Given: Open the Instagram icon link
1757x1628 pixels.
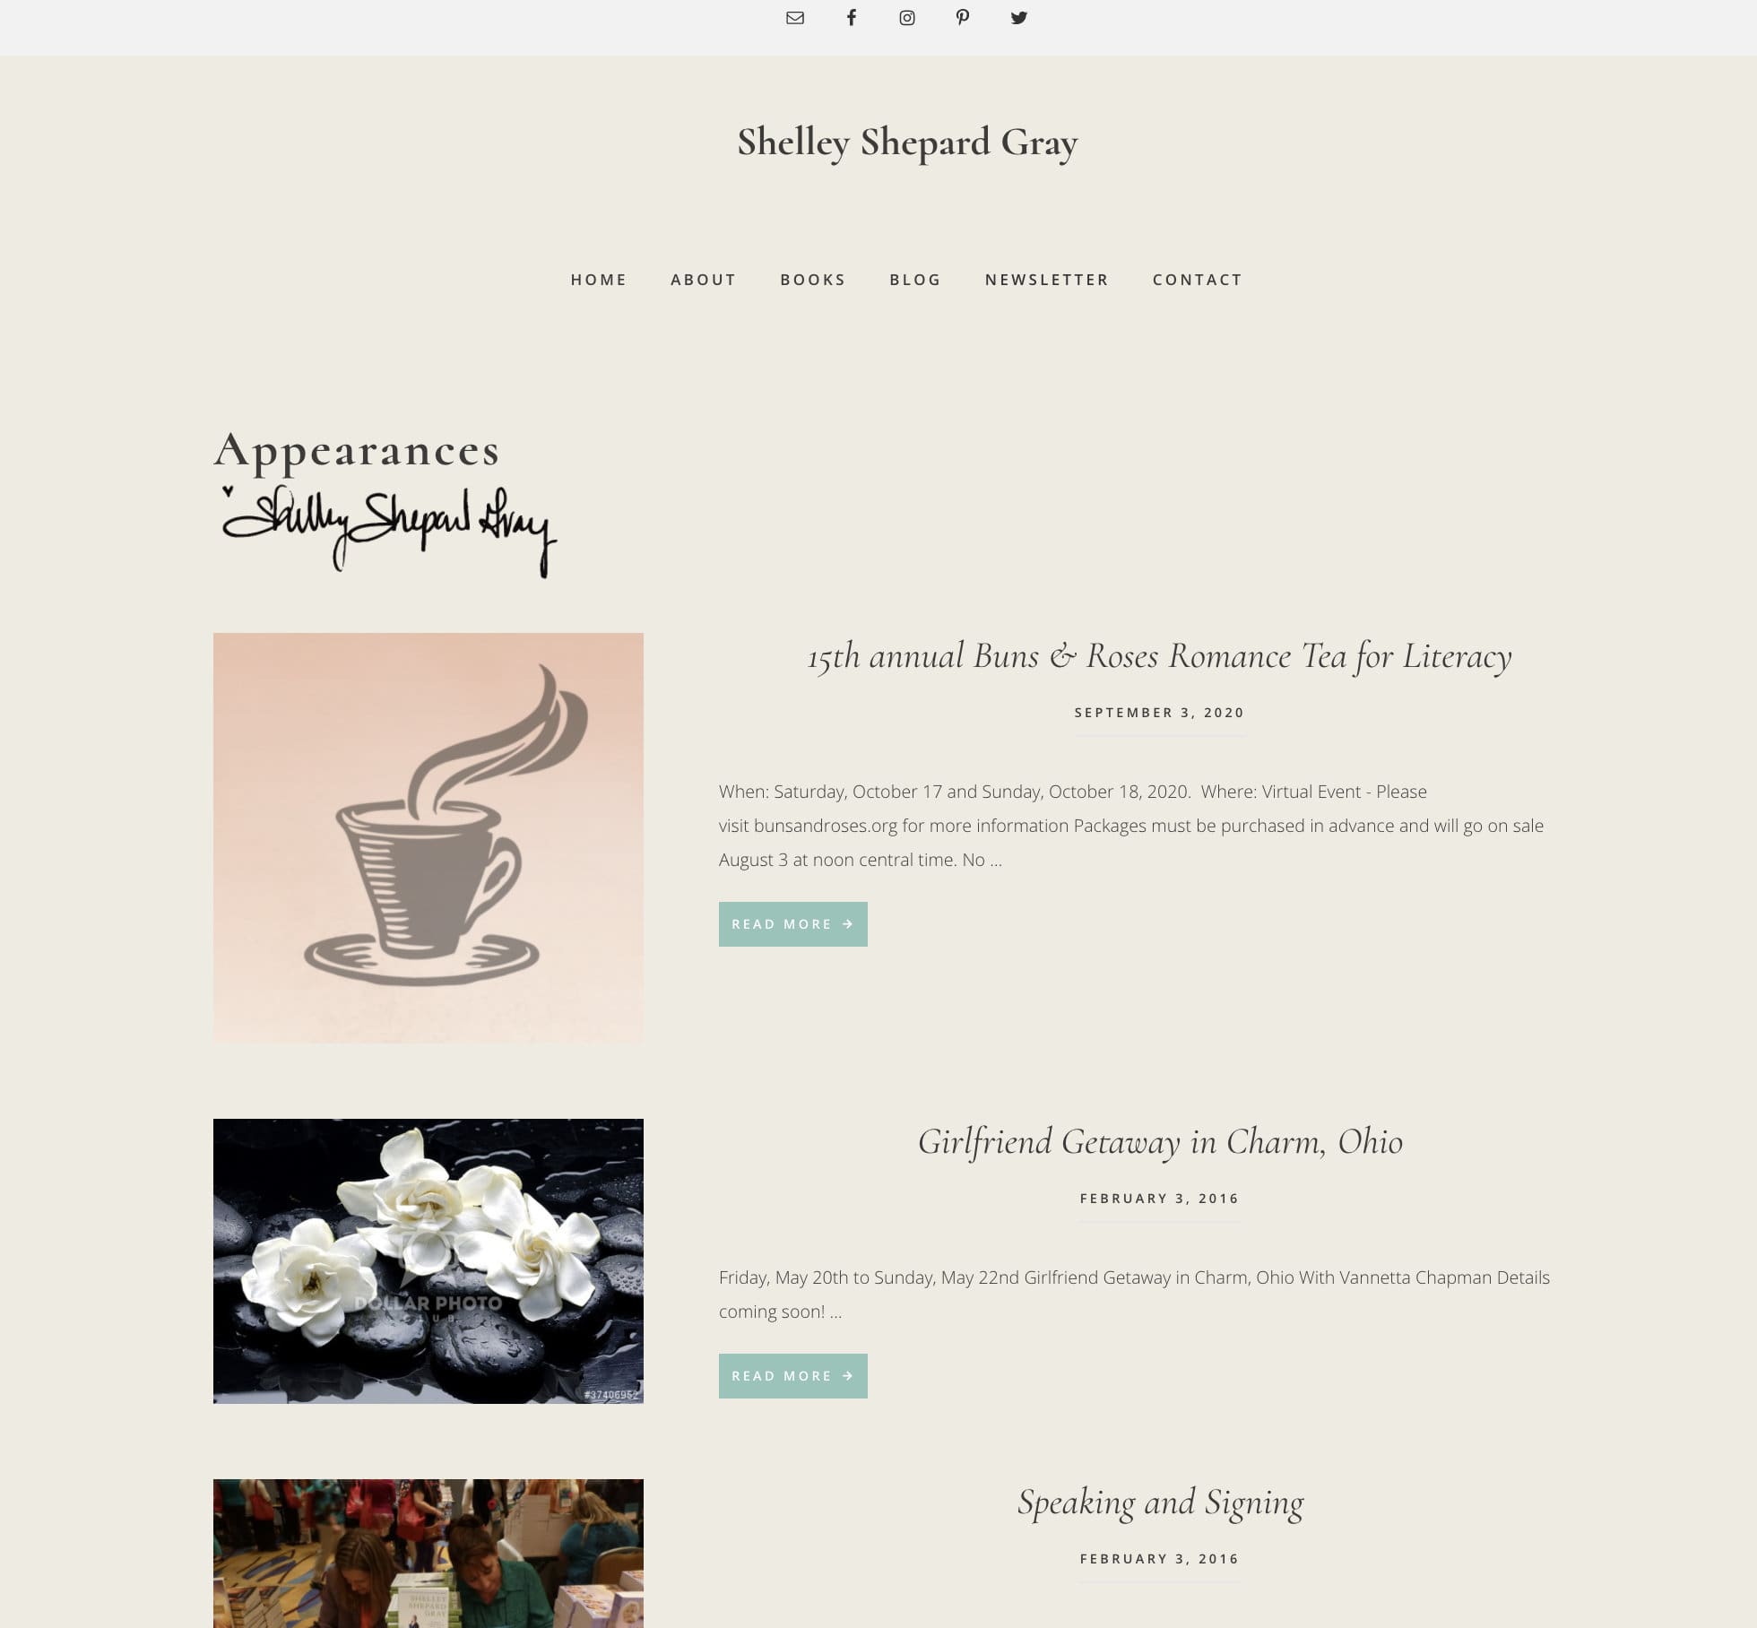Looking at the screenshot, I should 907,18.
